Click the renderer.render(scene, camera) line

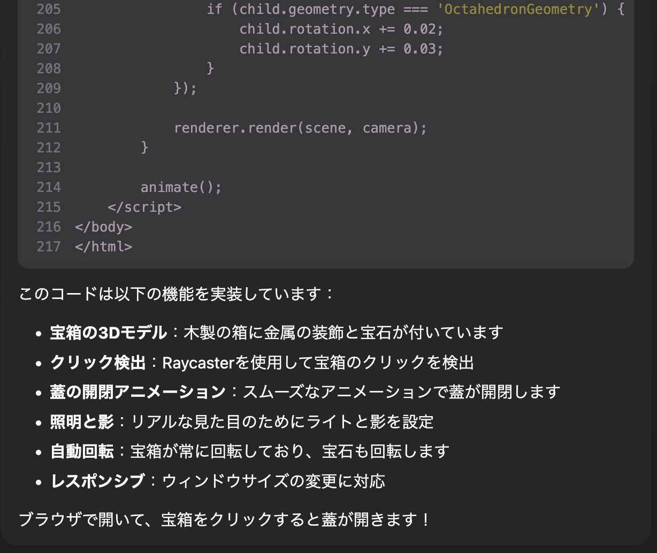pyautogui.click(x=300, y=128)
